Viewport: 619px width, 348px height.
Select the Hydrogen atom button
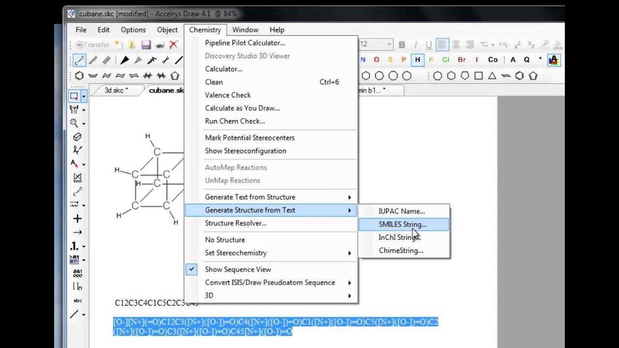(417, 60)
